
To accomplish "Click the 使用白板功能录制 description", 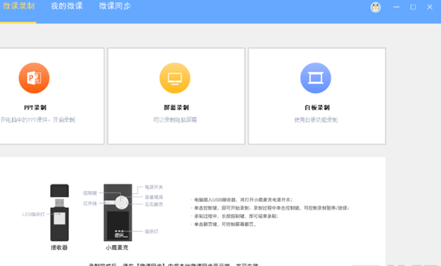I will [316, 120].
